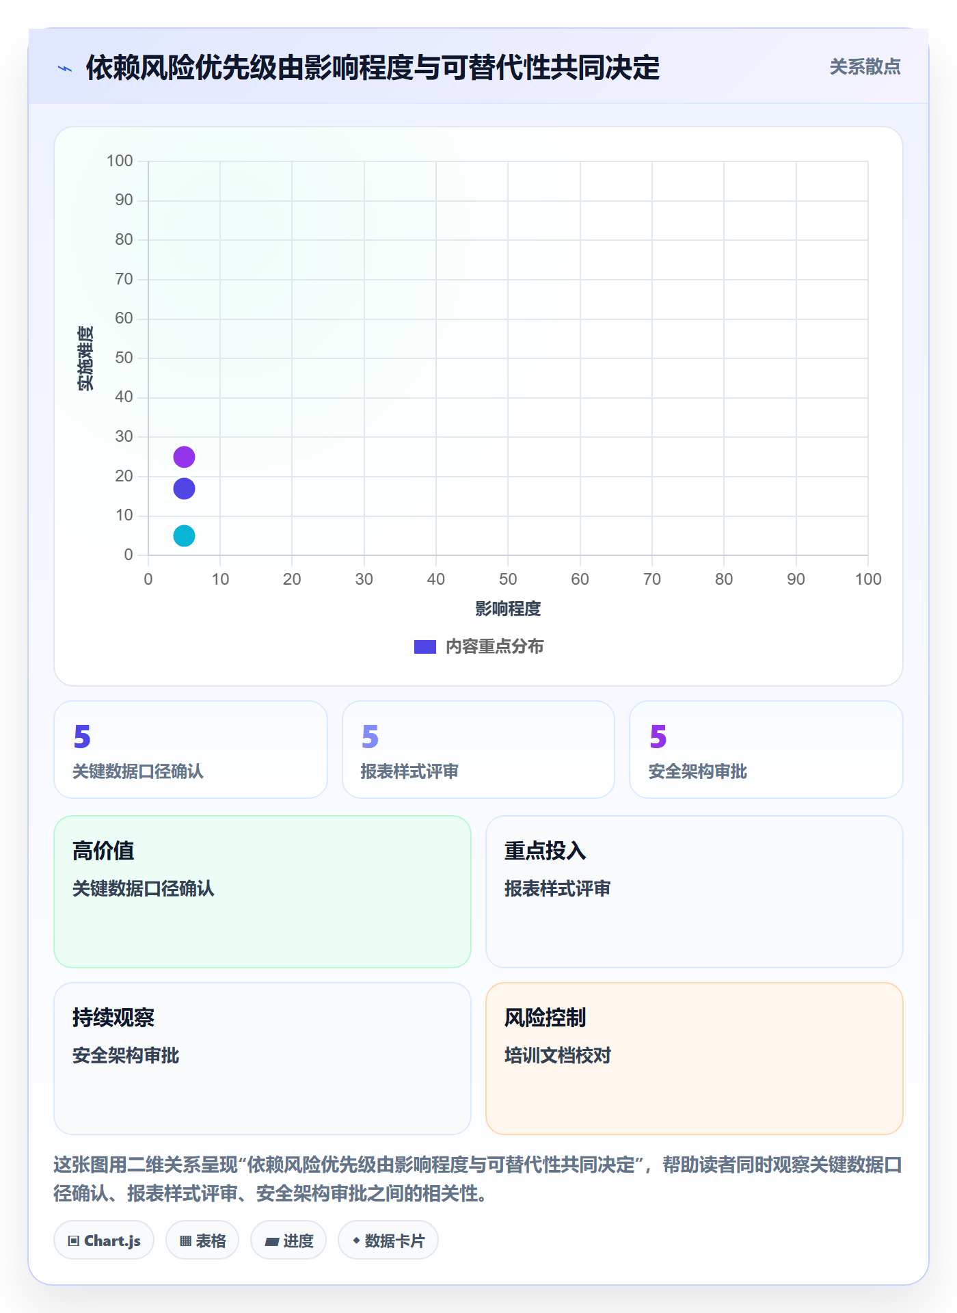Click the 风险控制 quadrant title
The height and width of the screenshot is (1313, 957).
tap(545, 1018)
